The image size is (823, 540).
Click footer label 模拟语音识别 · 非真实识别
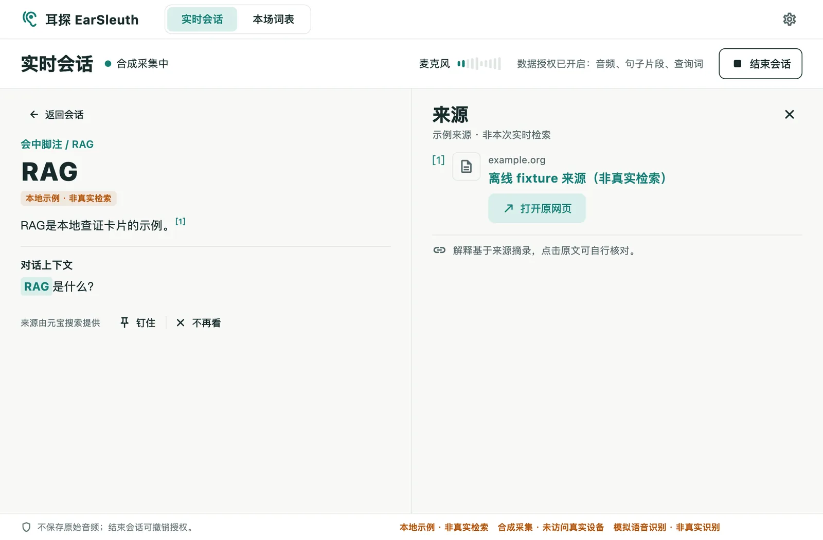point(667,527)
